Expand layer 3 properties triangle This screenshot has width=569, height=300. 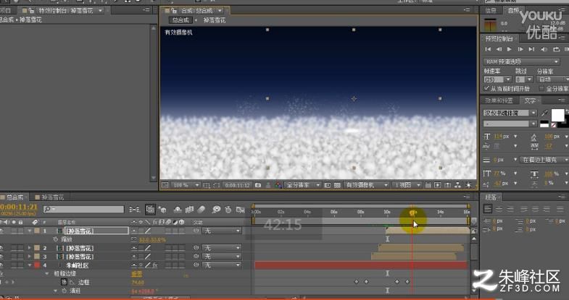coord(30,257)
